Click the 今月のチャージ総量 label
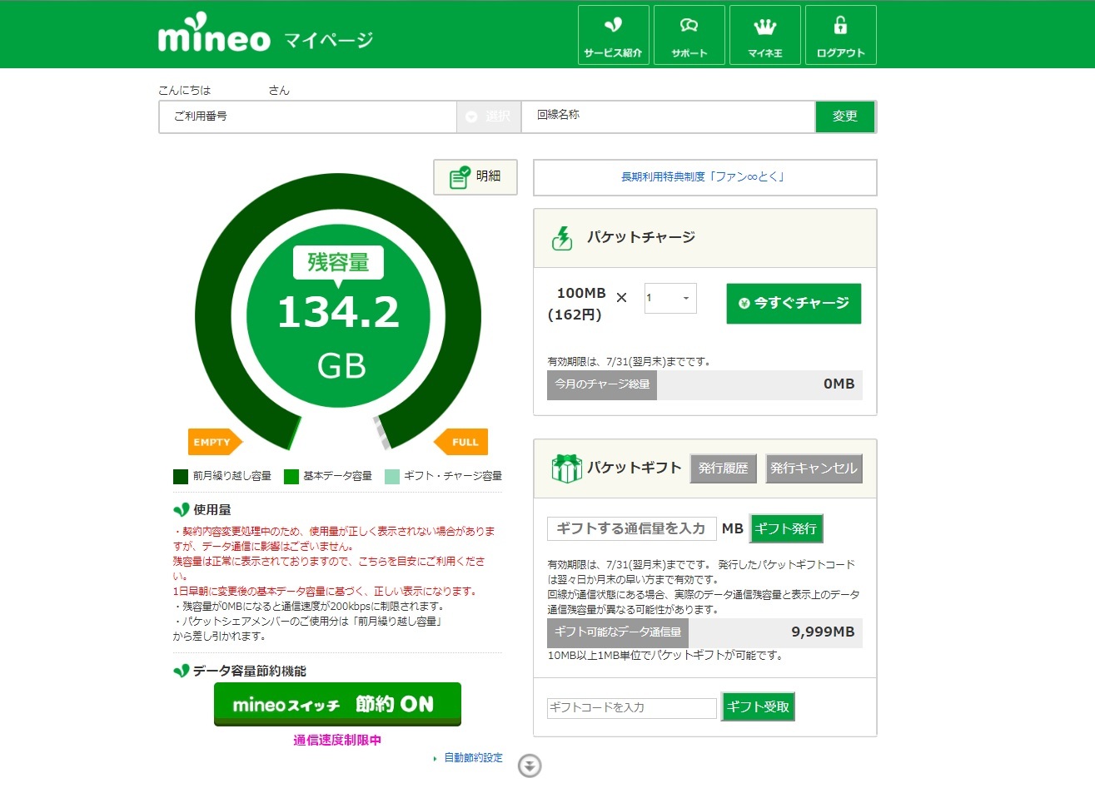Image resolution: width=1095 pixels, height=788 pixels. pyautogui.click(x=602, y=384)
